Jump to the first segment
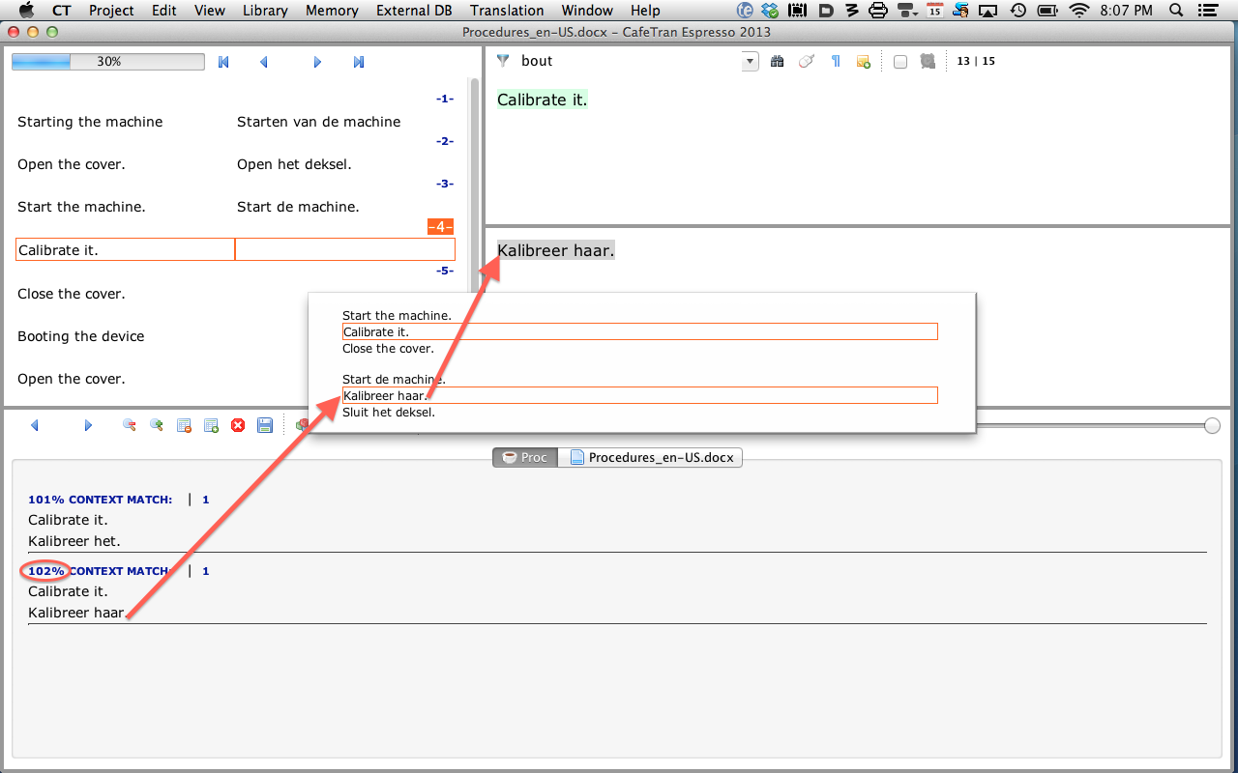The height and width of the screenshot is (773, 1238). [223, 62]
